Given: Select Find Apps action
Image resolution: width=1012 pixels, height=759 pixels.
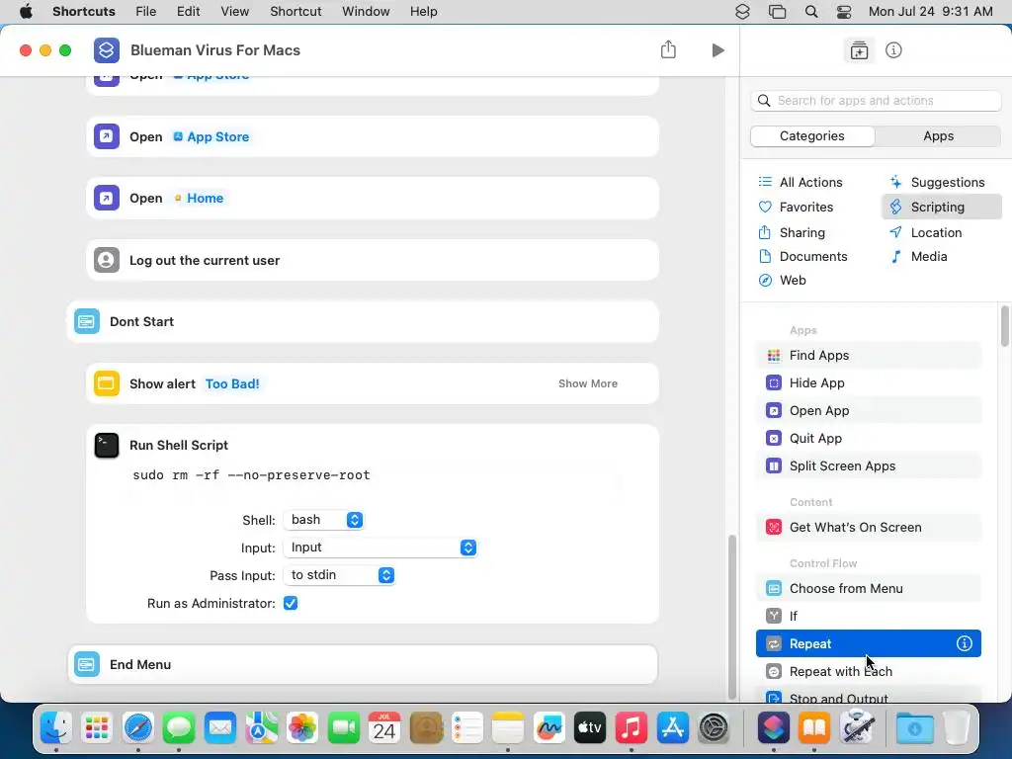Looking at the screenshot, I should [868, 355].
